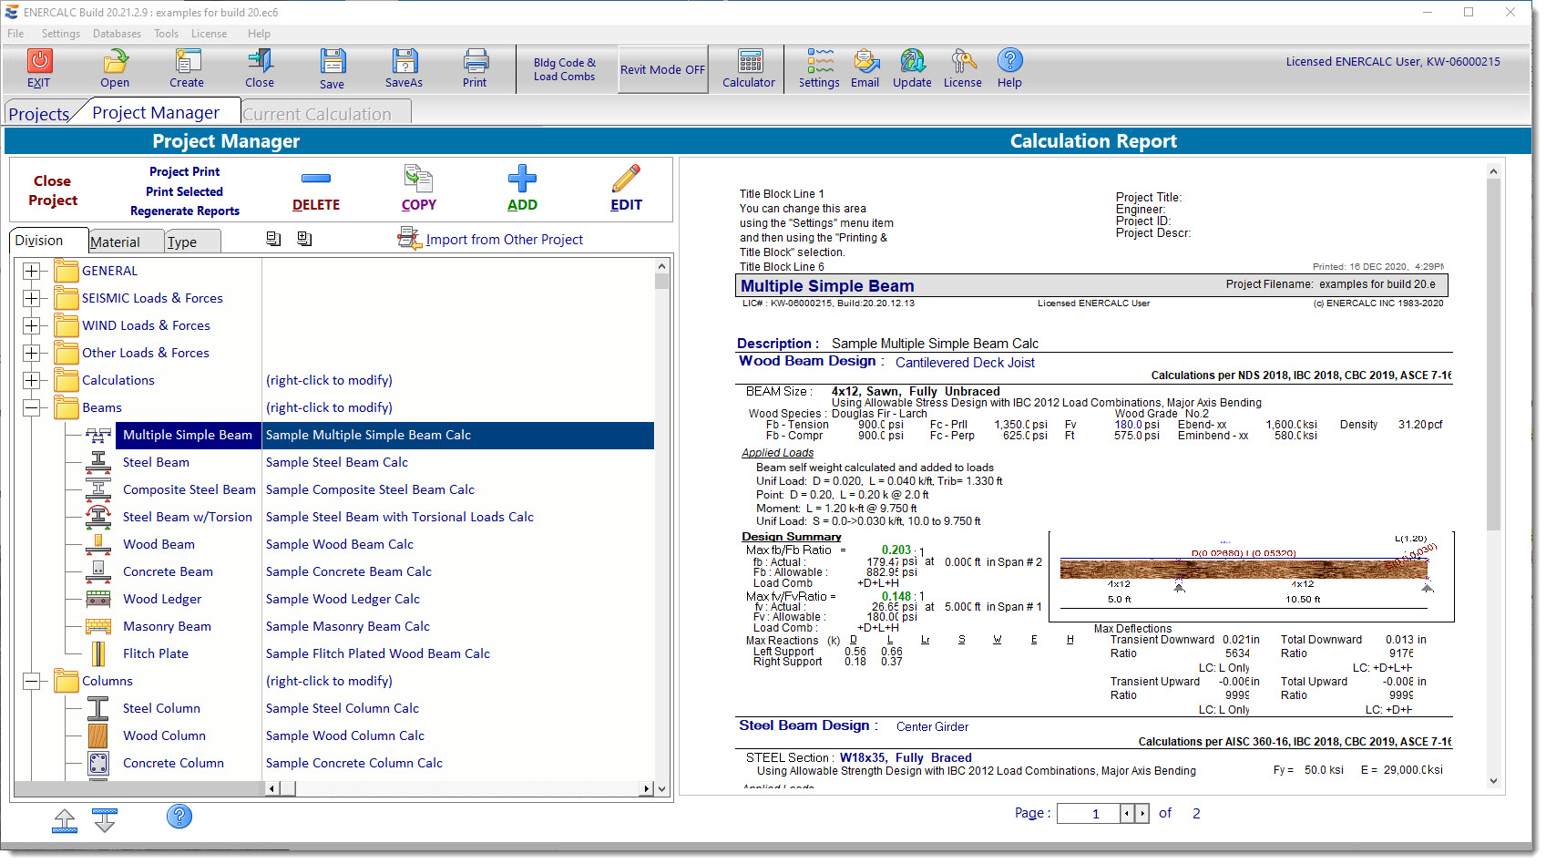Click the Regenerate Reports button
Screen dimensions: 1546x864
[x=185, y=211]
